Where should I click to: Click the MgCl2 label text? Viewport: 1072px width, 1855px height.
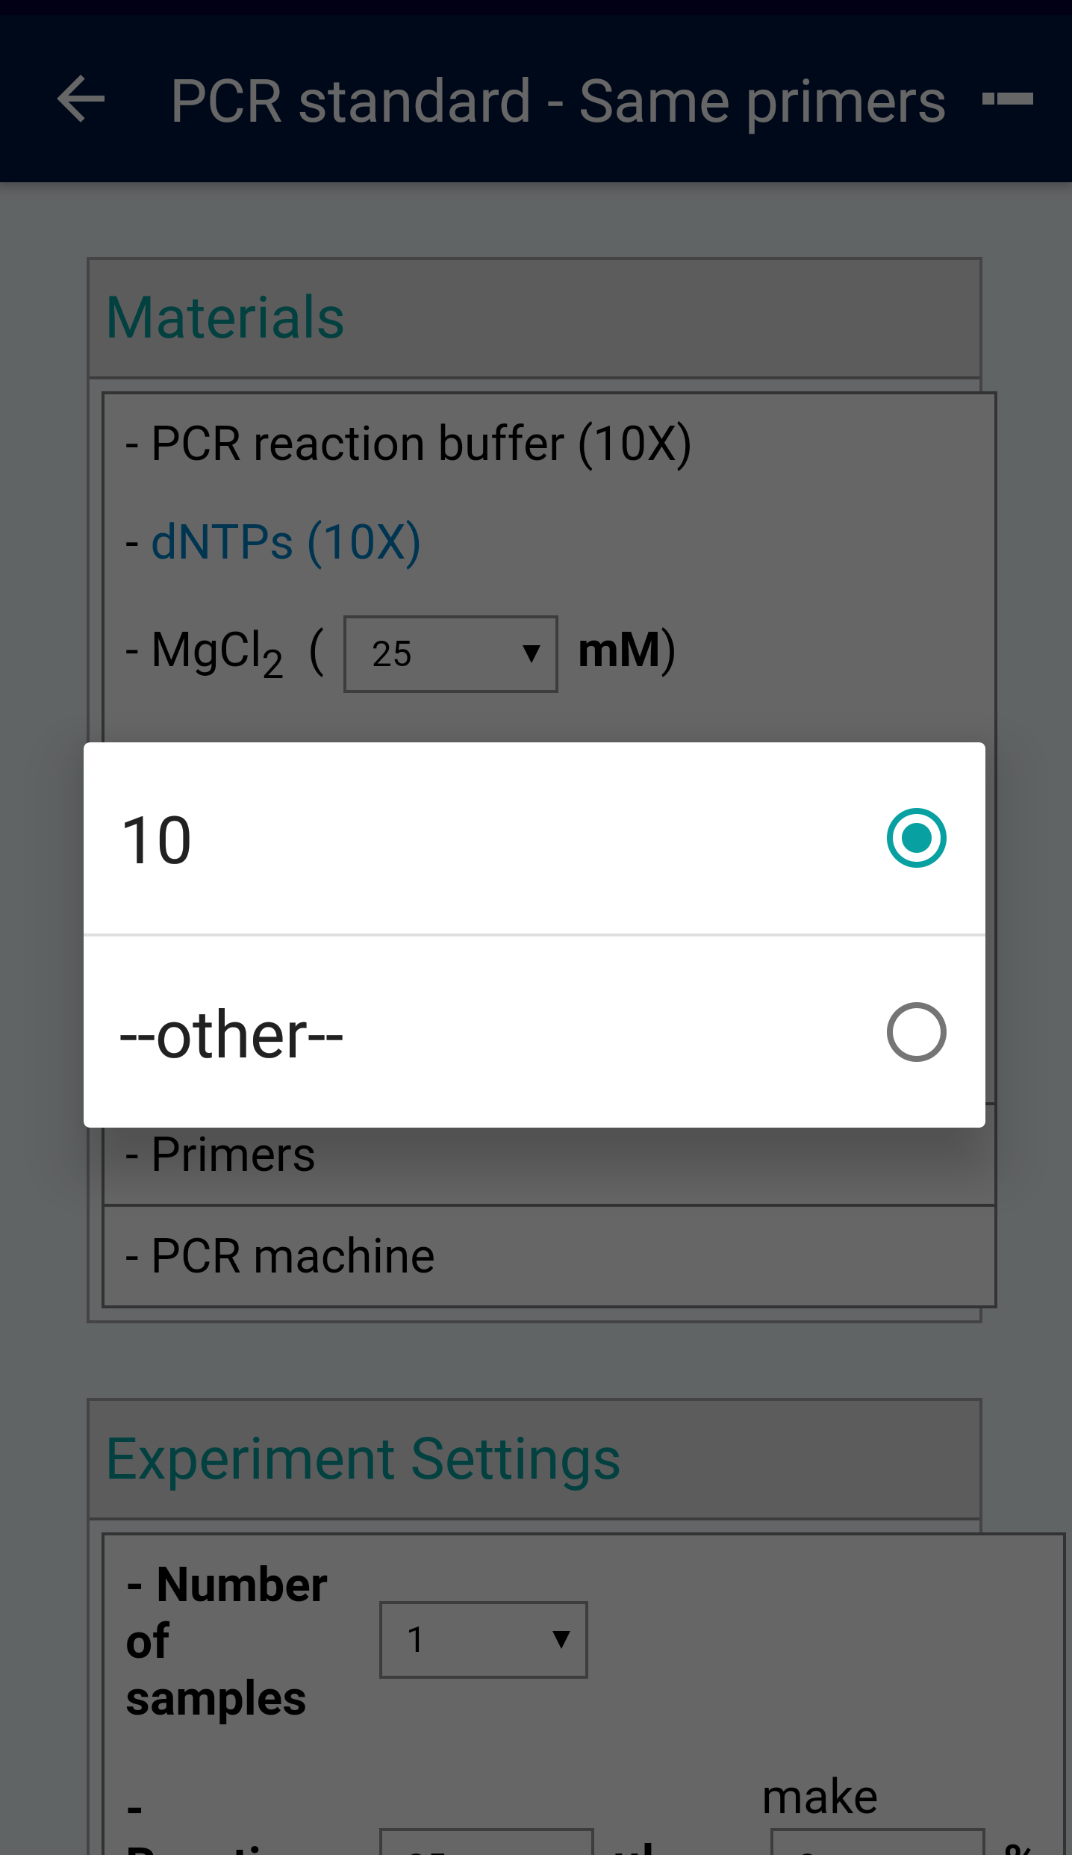pos(216,651)
